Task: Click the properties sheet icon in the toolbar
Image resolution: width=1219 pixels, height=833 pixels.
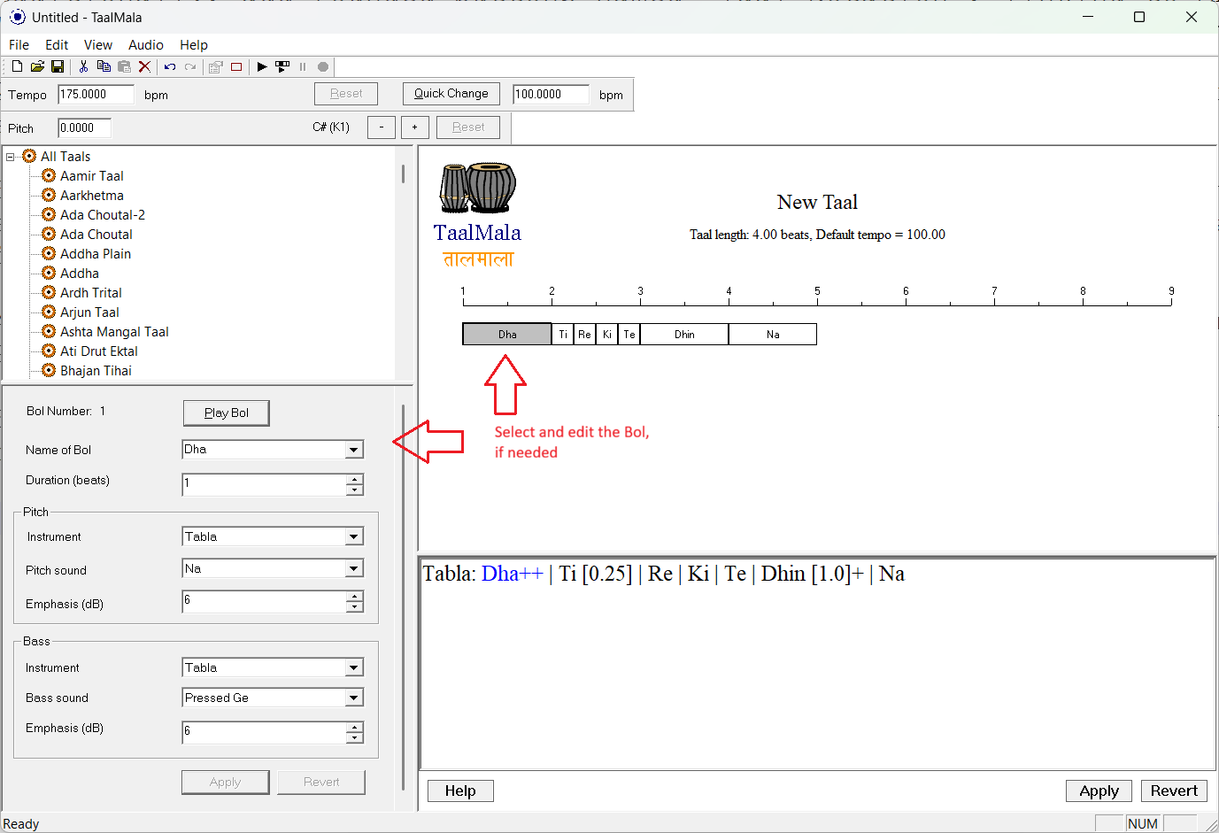Action: [x=215, y=66]
